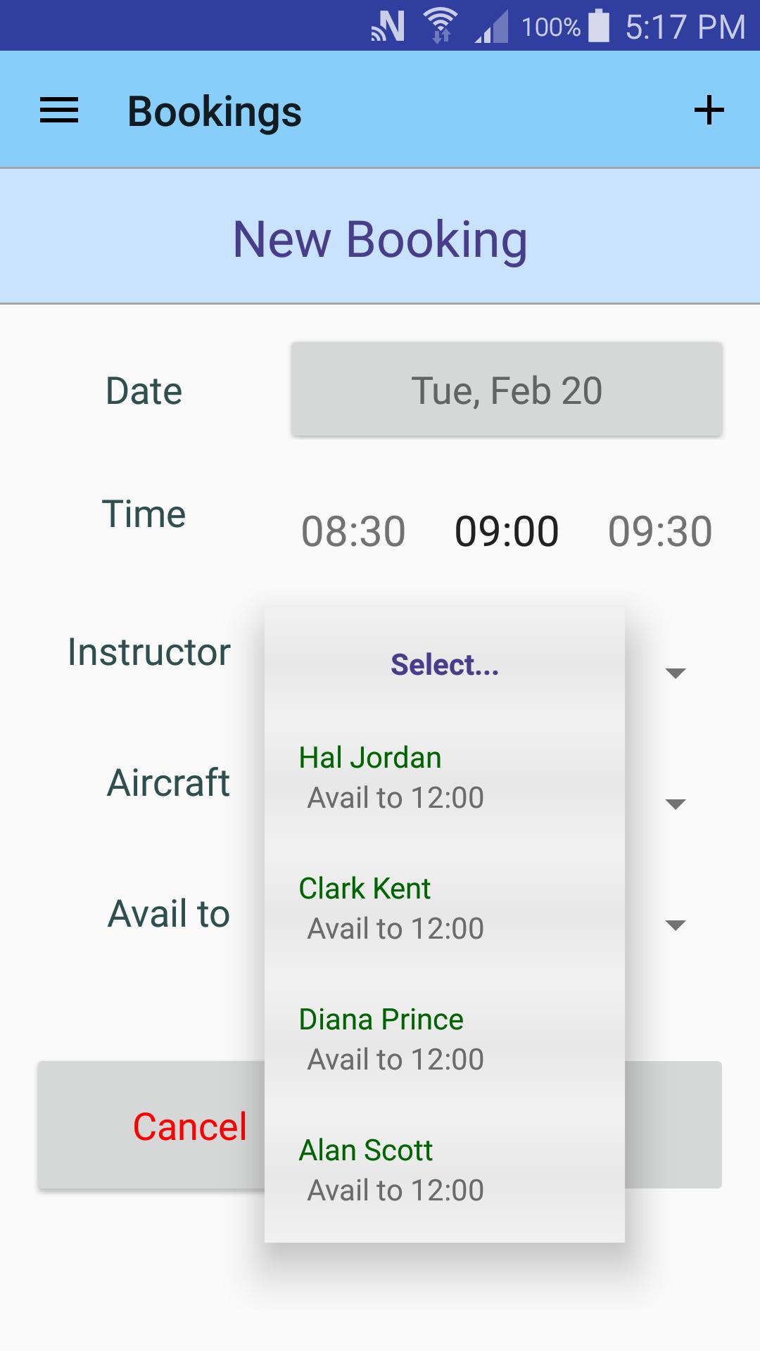Screen dimensions: 760x1351
Task: Expand the Instructor dropdown arrow
Action: (x=676, y=673)
